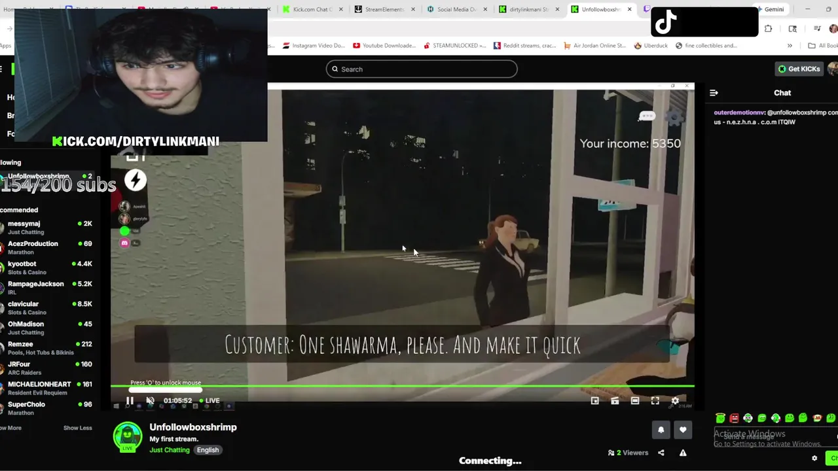This screenshot has width=838, height=471.
Task: Click the outerdemotionnv chat username
Action: [739, 113]
